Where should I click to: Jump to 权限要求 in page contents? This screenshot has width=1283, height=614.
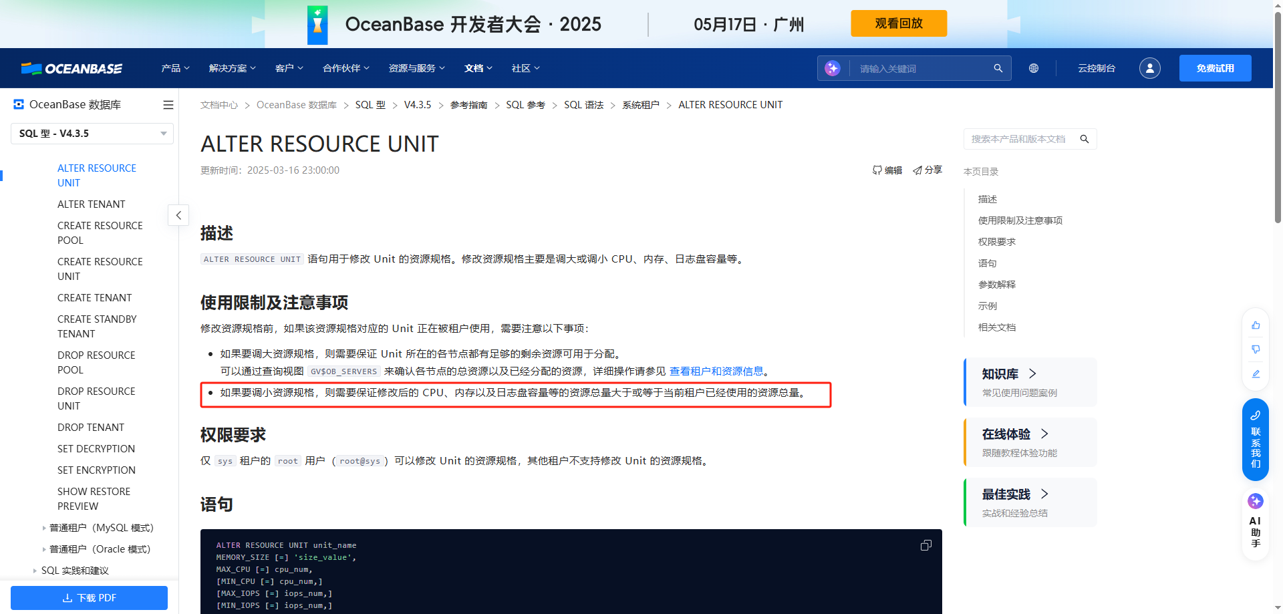[x=997, y=242]
